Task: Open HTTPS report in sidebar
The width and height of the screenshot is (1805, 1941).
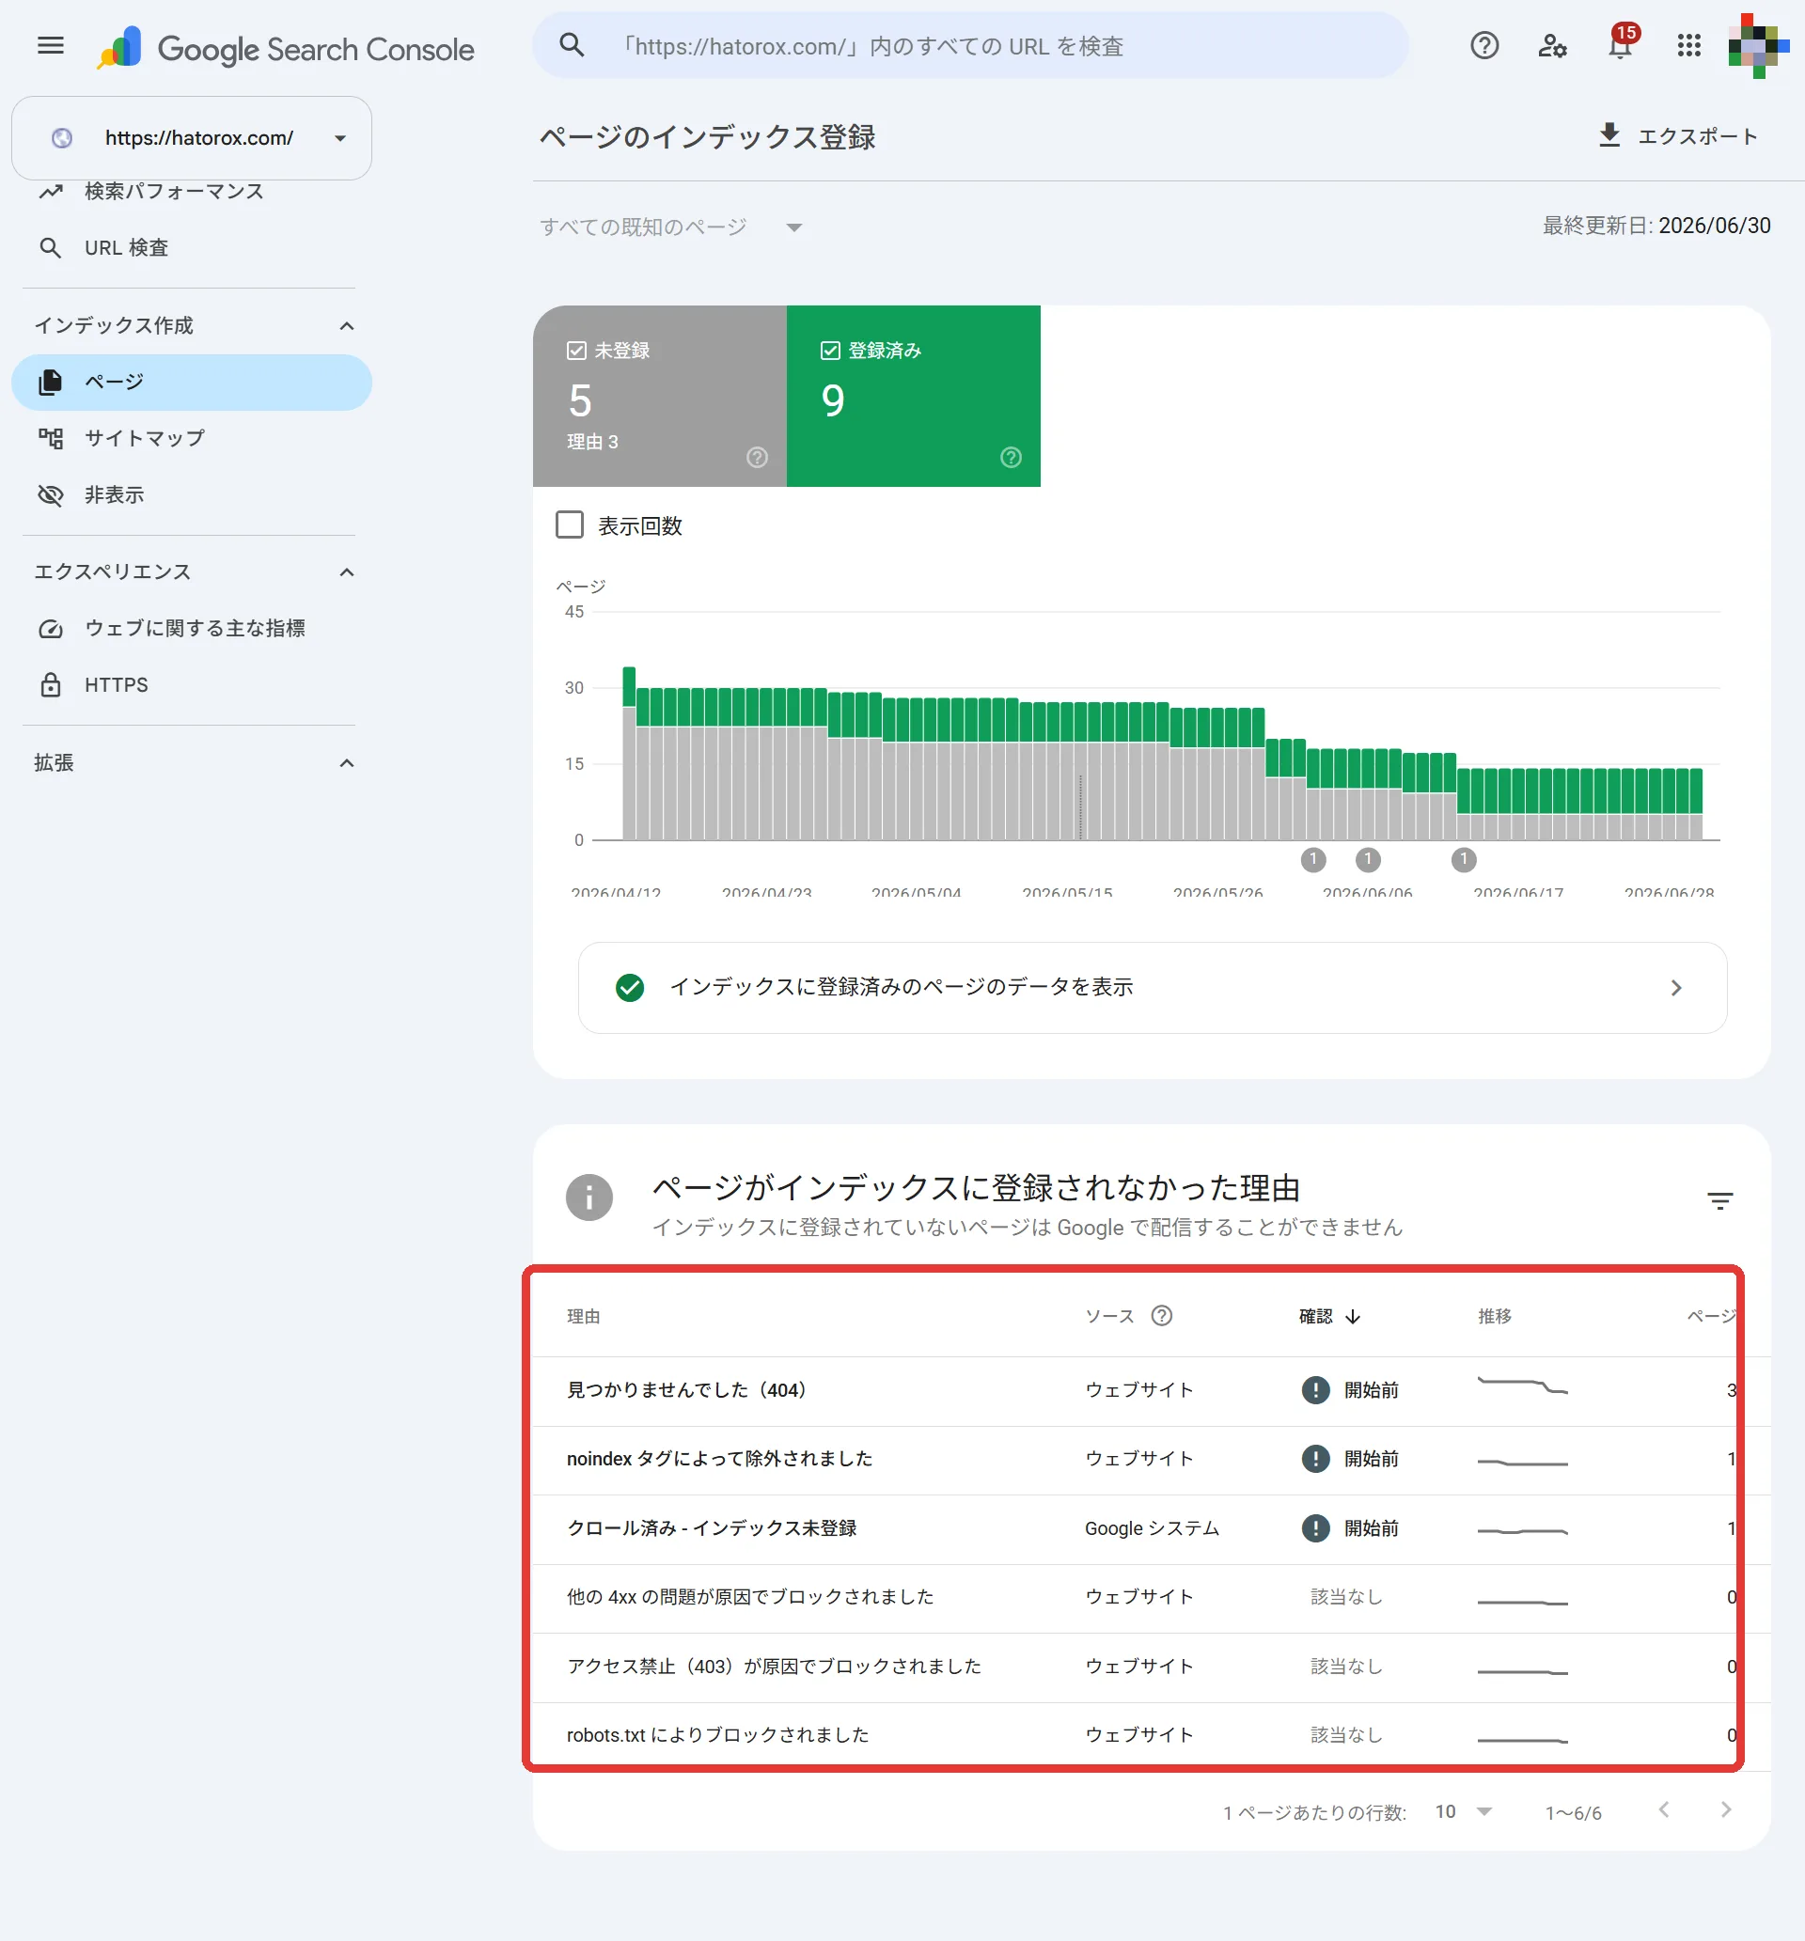Action: [x=192, y=685]
